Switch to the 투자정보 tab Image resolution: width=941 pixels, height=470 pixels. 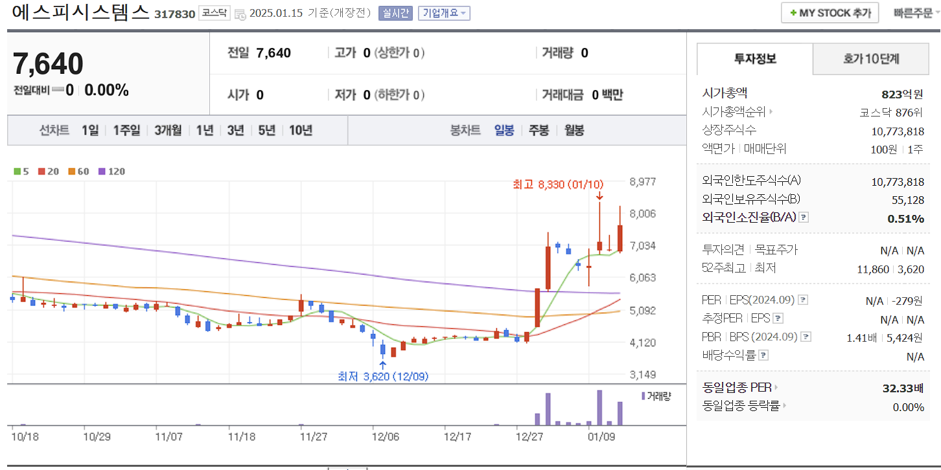coord(754,58)
